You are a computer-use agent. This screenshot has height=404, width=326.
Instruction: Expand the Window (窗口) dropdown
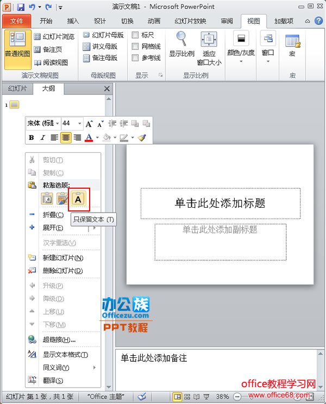pos(268,62)
